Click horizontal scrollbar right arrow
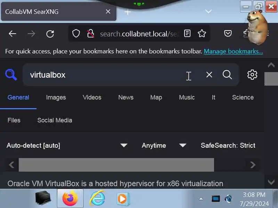The width and height of the screenshot is (278, 208). 253,165
